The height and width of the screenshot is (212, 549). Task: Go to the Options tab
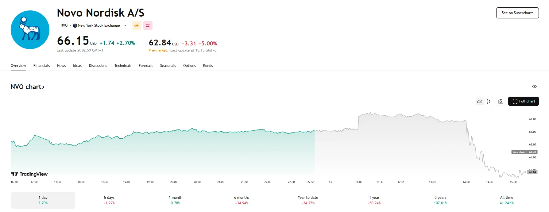coord(189,66)
